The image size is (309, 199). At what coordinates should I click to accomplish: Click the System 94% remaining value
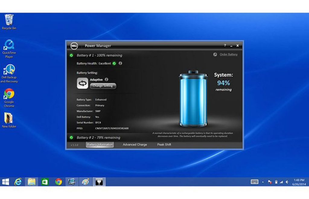224,83
